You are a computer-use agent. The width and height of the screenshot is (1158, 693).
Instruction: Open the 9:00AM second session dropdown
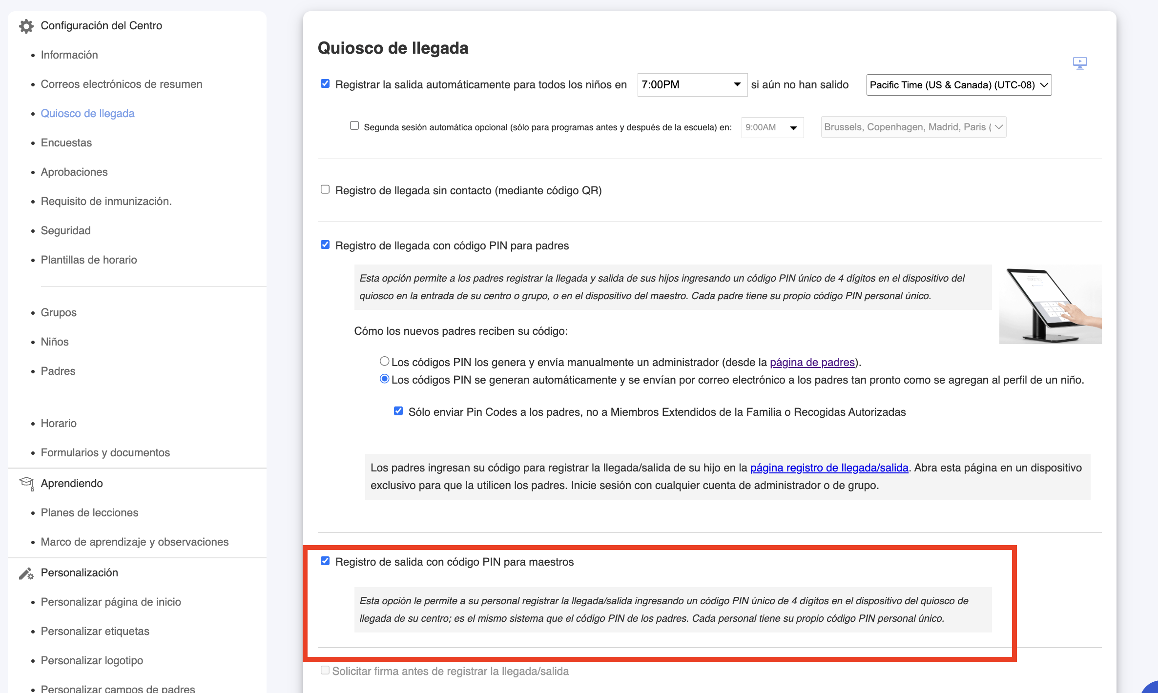point(772,127)
